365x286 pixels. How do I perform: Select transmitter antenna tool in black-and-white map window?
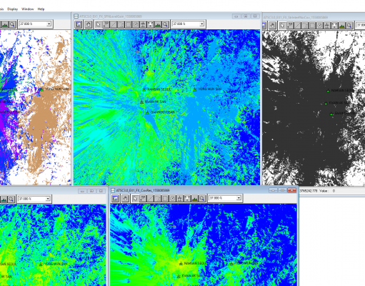[327, 25]
